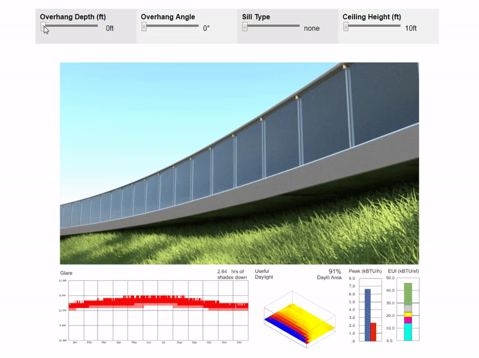Click the red Peak load bar
479x358 pixels.
coord(373,332)
